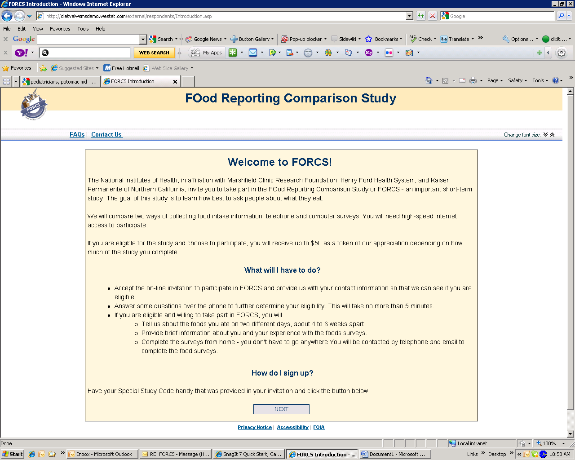Open the File menu
The image size is (575, 460).
click(7, 29)
